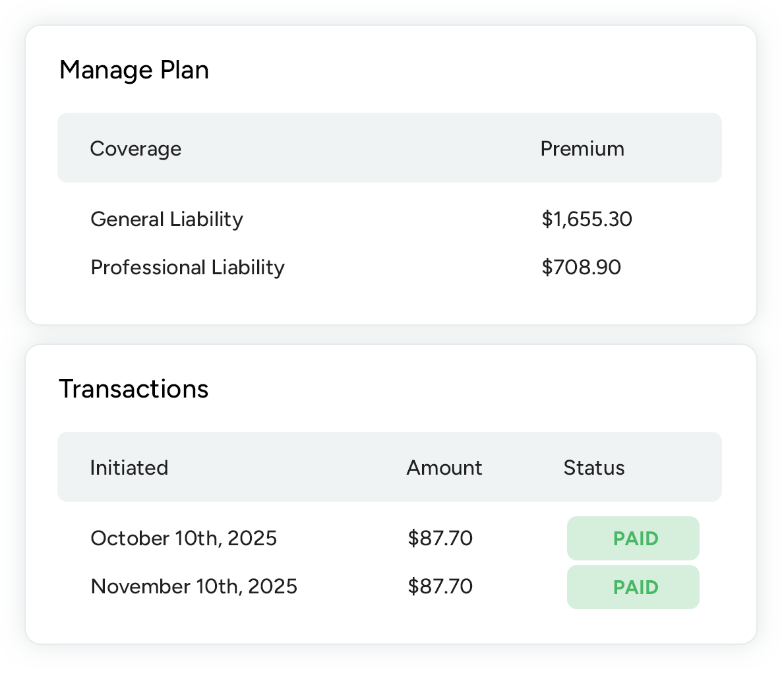Select the October 10th, 2025 transaction
Screen dimensions: 782x687
[183, 538]
